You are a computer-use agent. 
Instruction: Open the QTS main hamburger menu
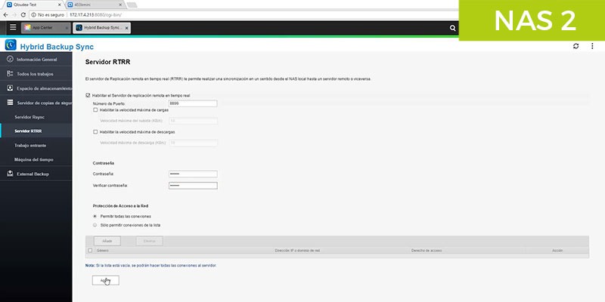[x=13, y=27]
